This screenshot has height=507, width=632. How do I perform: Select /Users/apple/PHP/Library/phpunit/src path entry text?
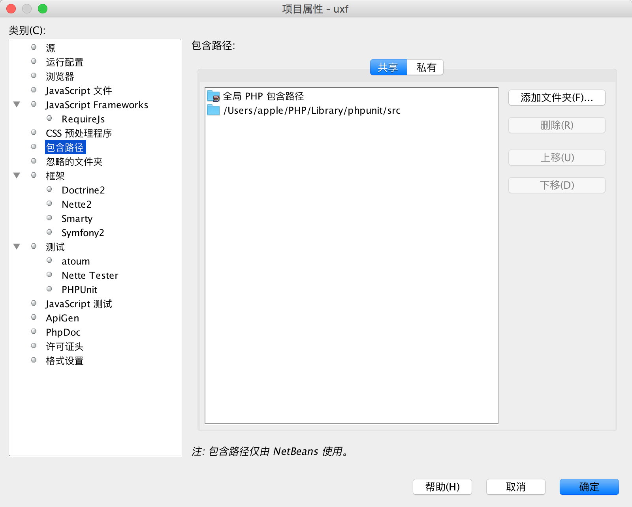click(x=312, y=110)
